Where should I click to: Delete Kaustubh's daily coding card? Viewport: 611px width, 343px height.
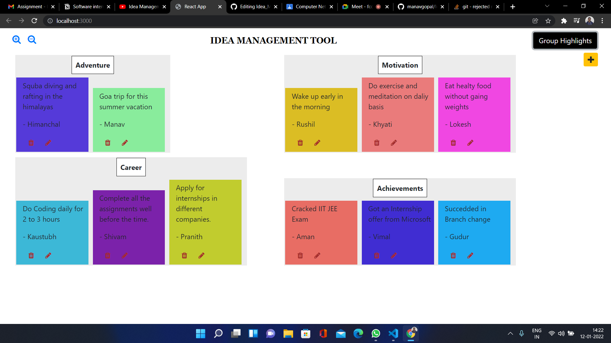(x=31, y=255)
